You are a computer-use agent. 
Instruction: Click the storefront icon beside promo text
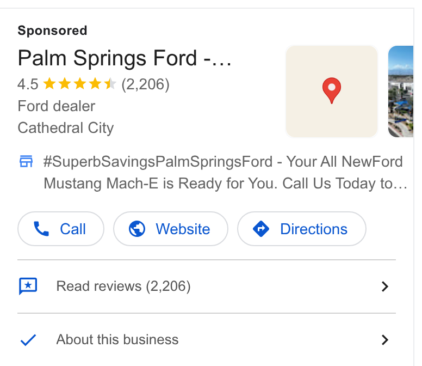(x=26, y=161)
